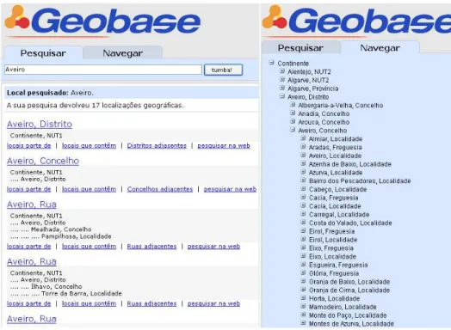Select Eixo, Localidade in the tree
Screen dimensions: 451x330
[x=332, y=256]
